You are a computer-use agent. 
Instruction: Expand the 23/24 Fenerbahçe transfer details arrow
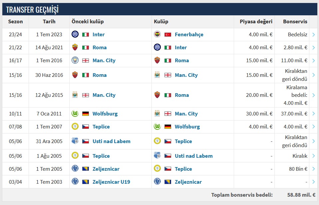(314, 34)
